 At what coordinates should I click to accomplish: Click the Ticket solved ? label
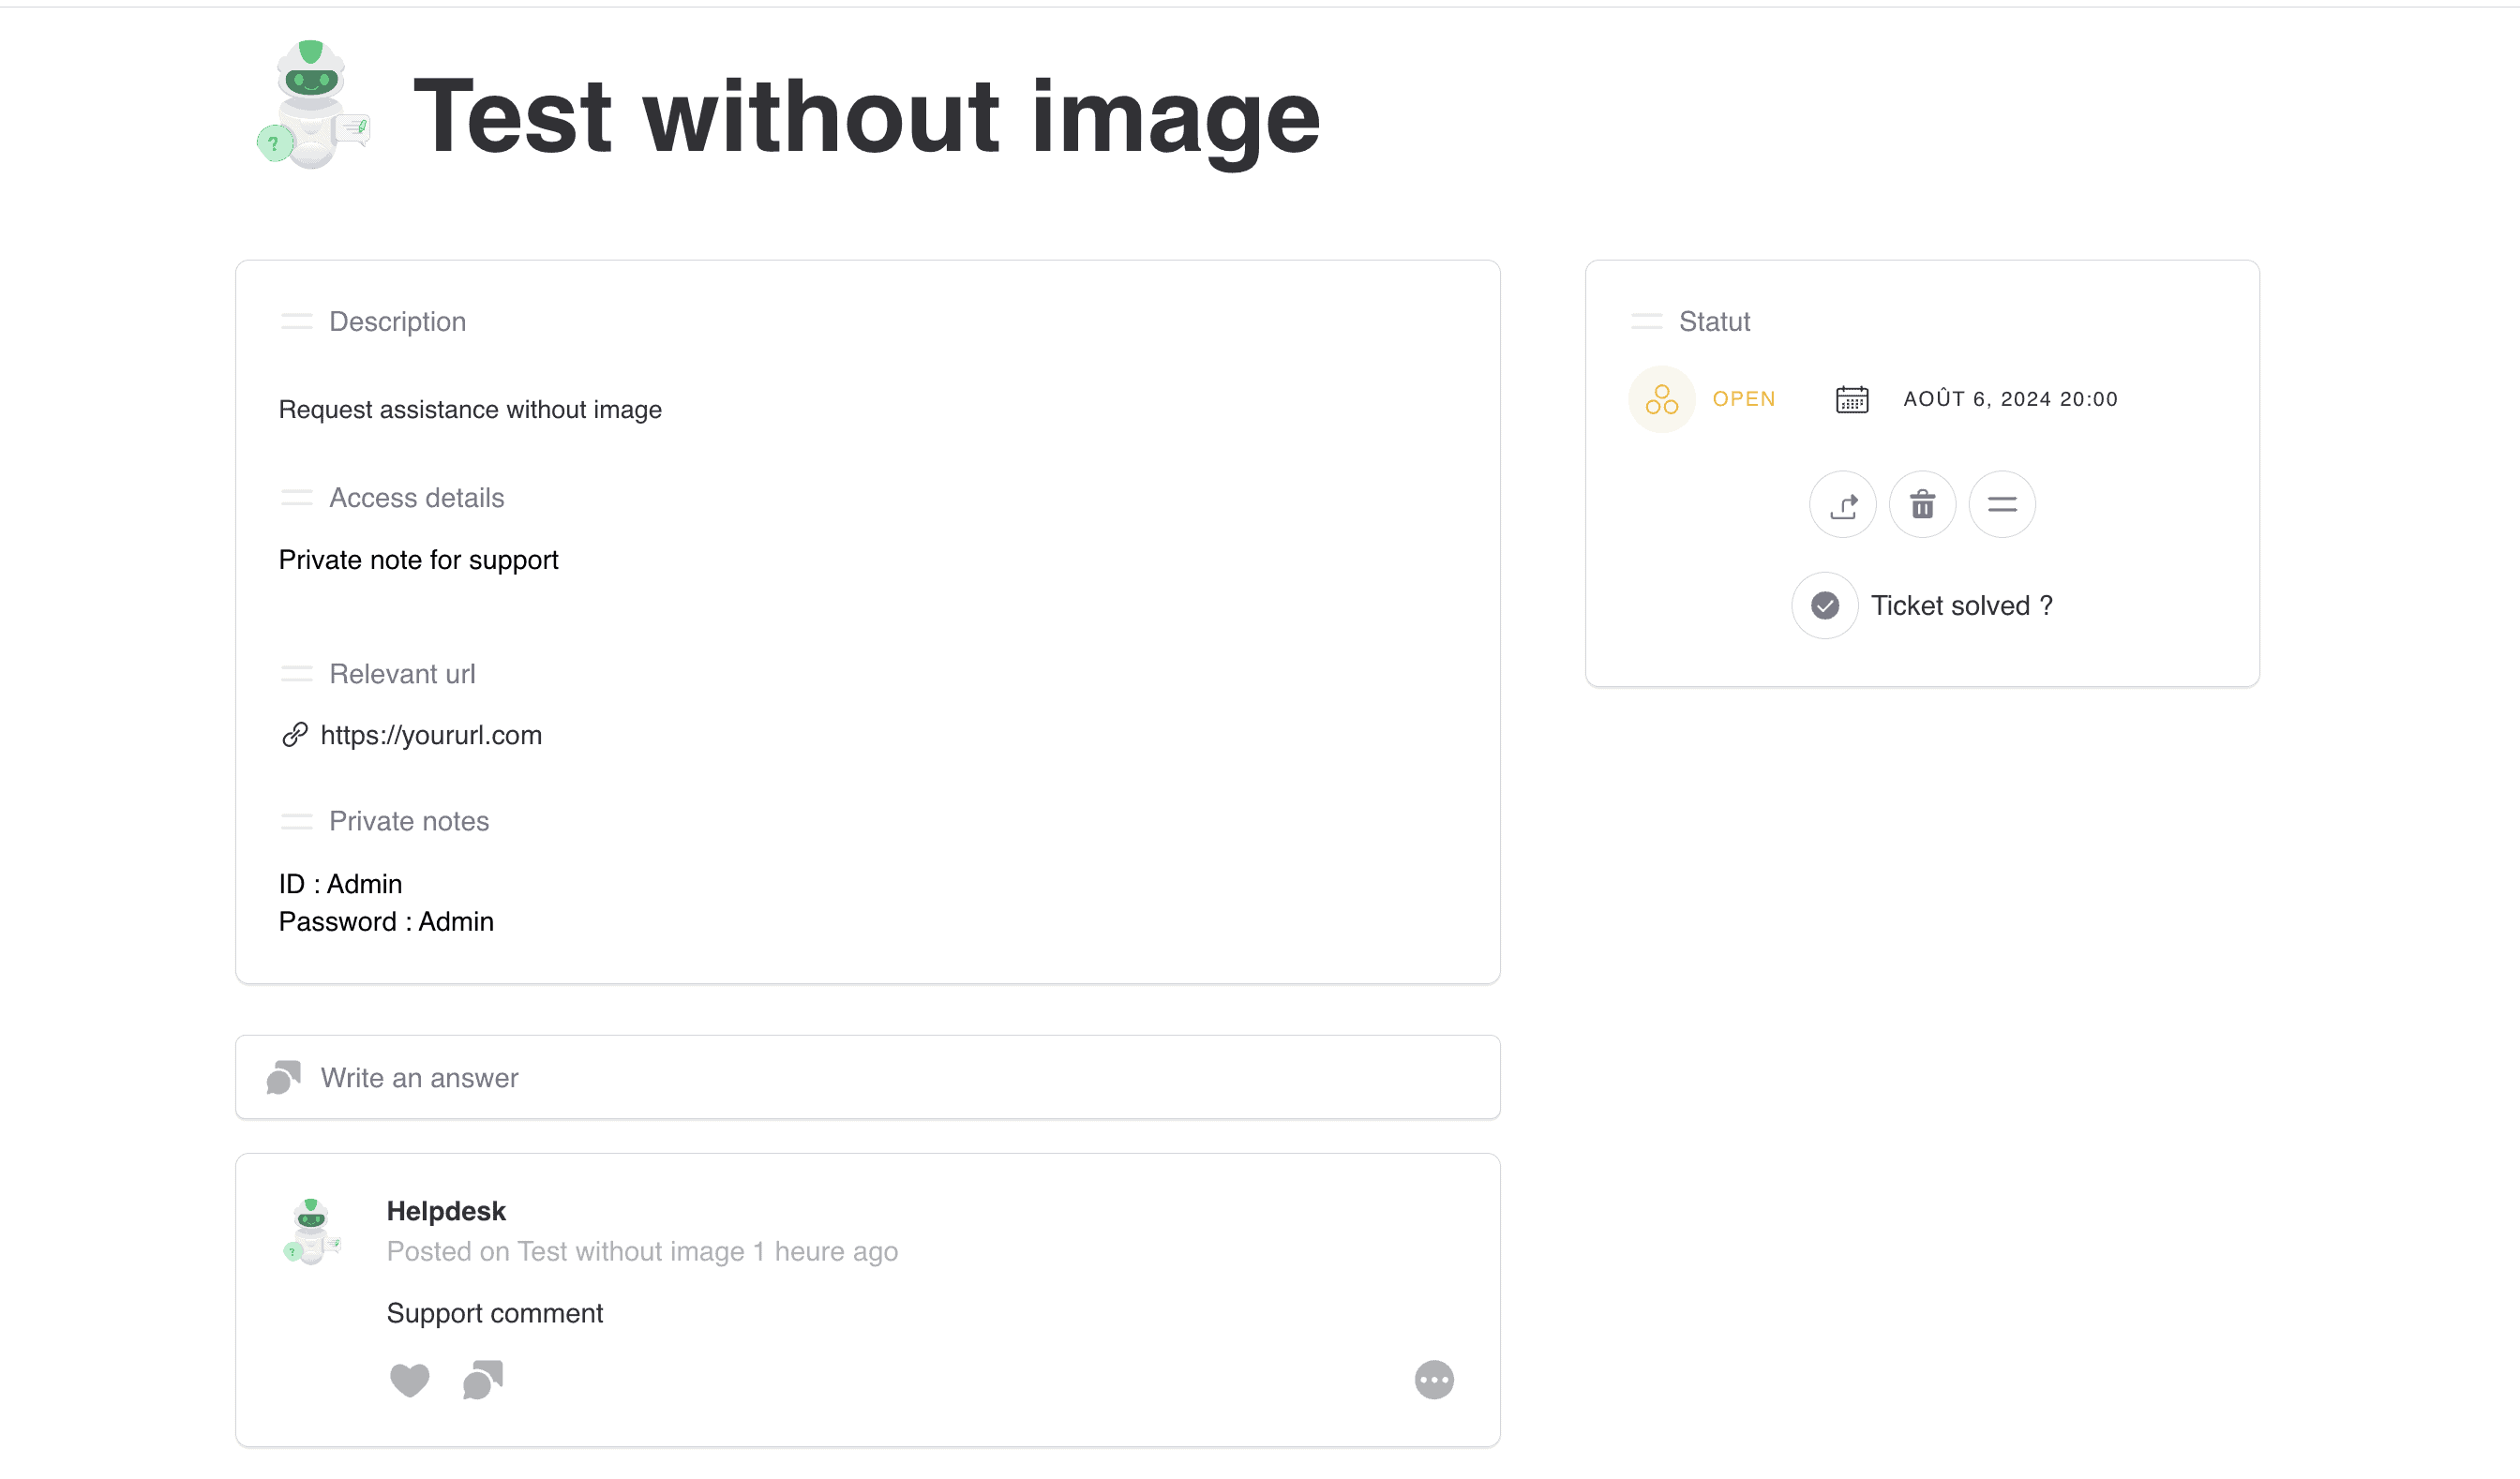1961,605
